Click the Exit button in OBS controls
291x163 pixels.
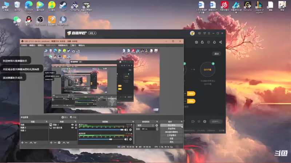tap(171, 142)
